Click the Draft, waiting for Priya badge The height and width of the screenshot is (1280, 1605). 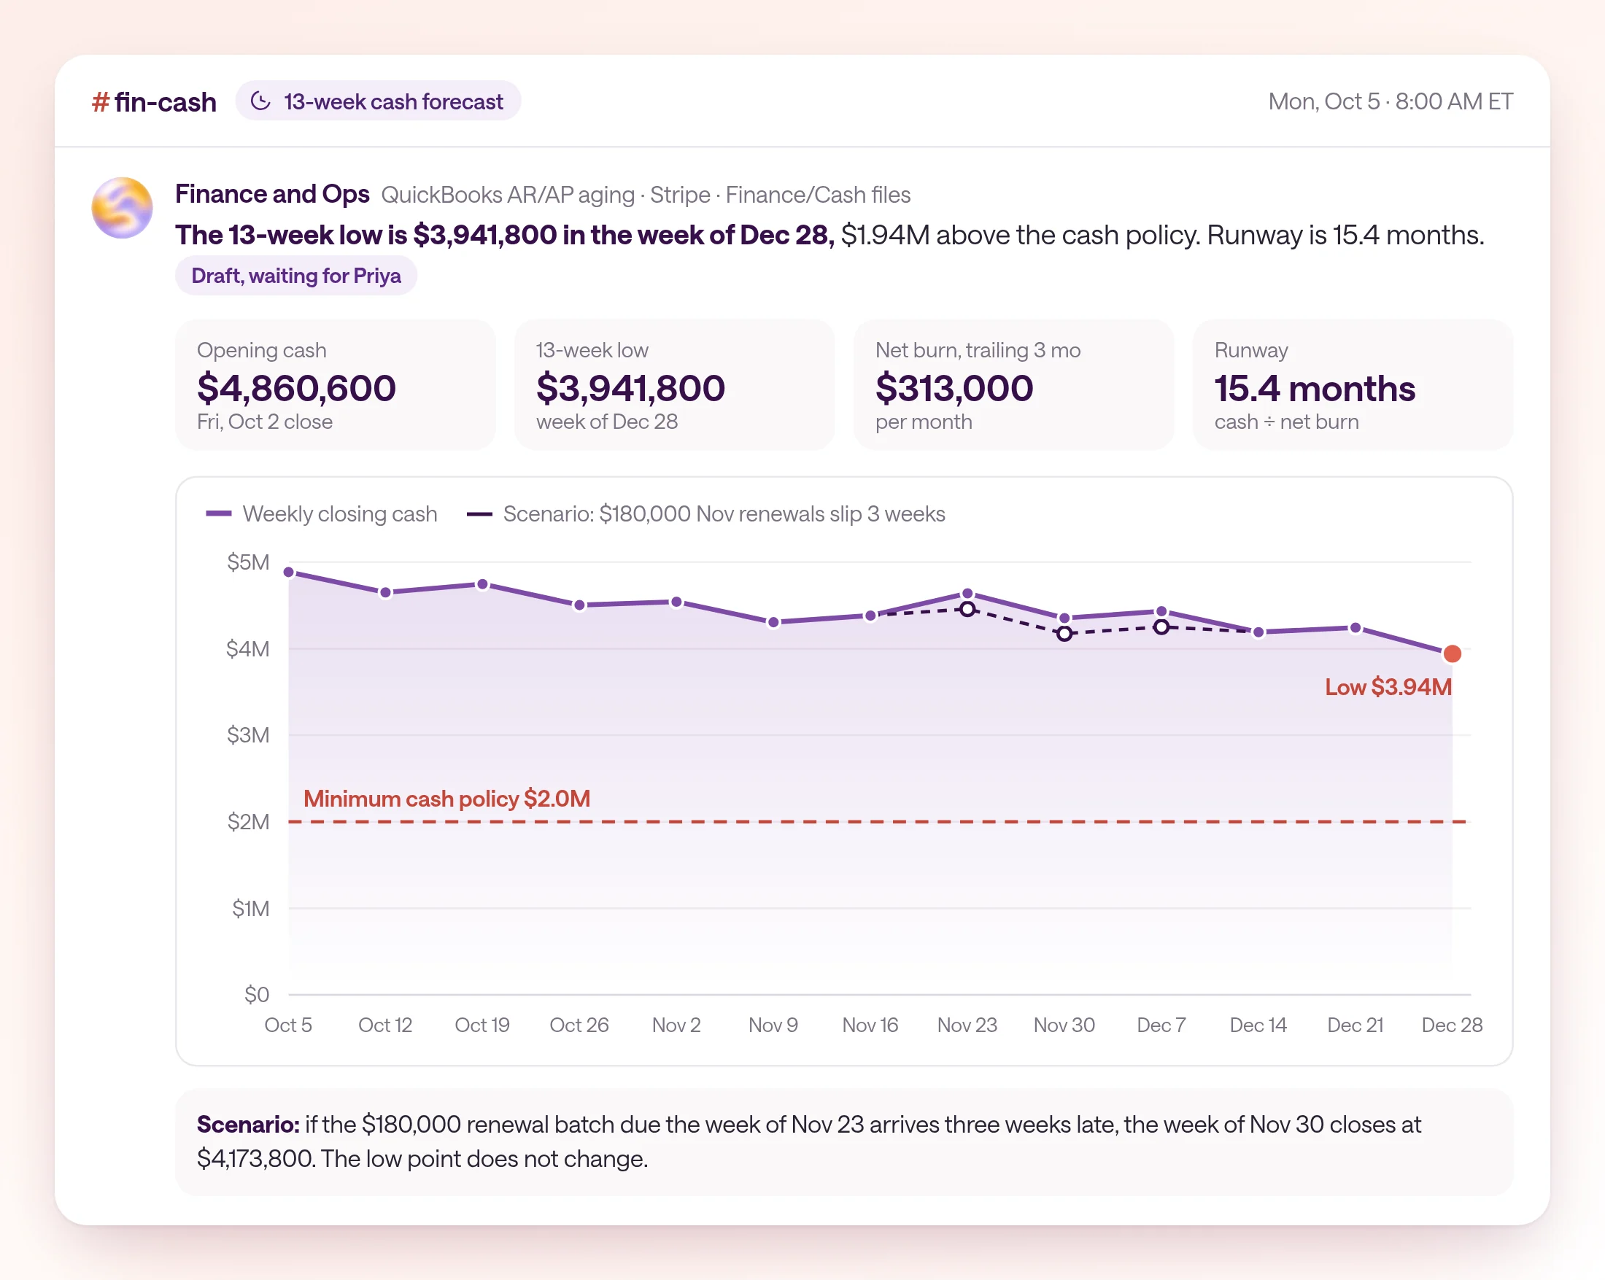pos(295,276)
